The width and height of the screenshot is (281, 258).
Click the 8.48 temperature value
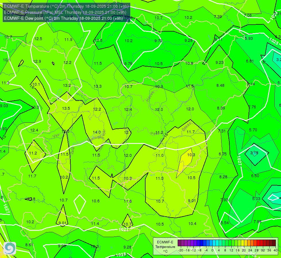point(220,85)
